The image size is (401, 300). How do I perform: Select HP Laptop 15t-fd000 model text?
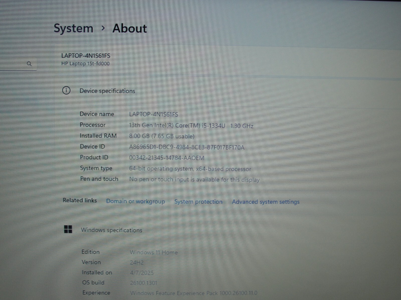coord(85,63)
